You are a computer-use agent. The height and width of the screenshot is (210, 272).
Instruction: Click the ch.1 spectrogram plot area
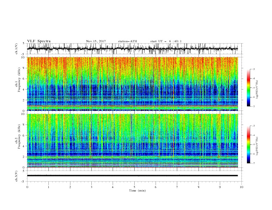(132, 84)
